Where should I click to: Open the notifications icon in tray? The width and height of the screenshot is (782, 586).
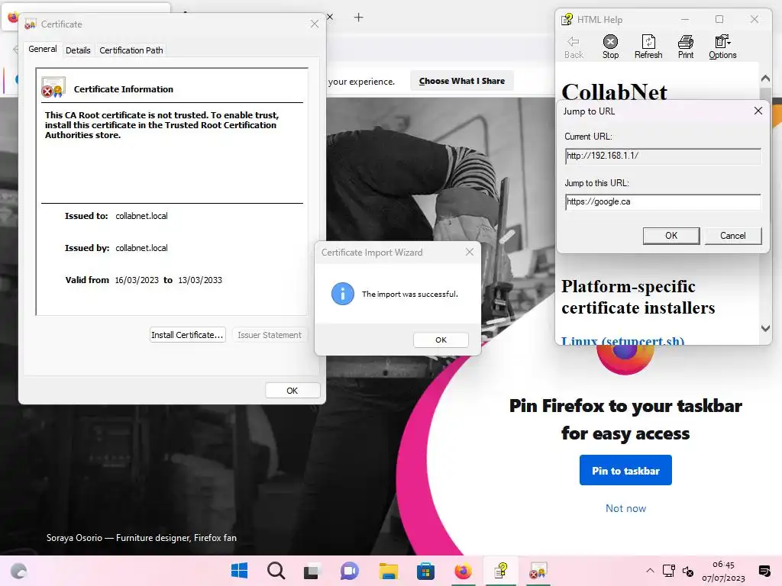click(764, 571)
